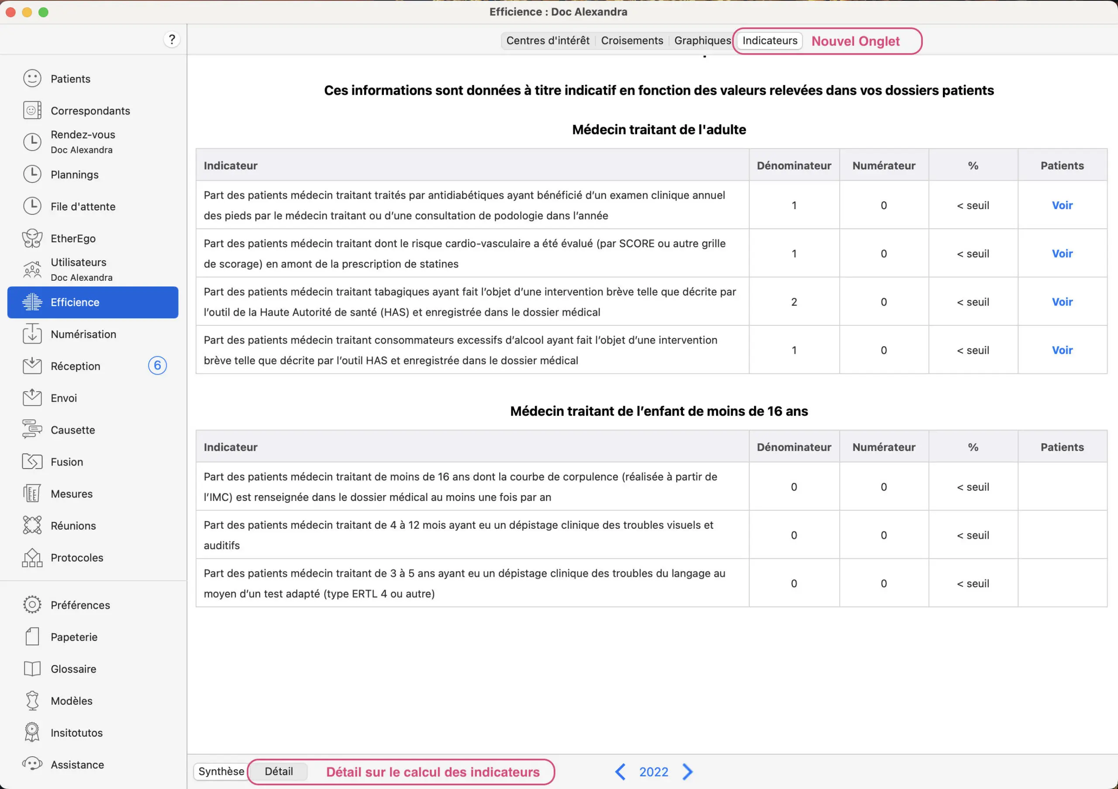Click the question mark help button

[x=172, y=39]
